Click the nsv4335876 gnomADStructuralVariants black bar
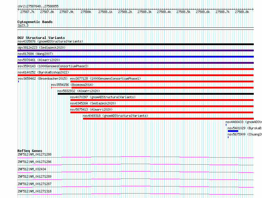Screen dimensions: 262x198 tap(135, 44)
